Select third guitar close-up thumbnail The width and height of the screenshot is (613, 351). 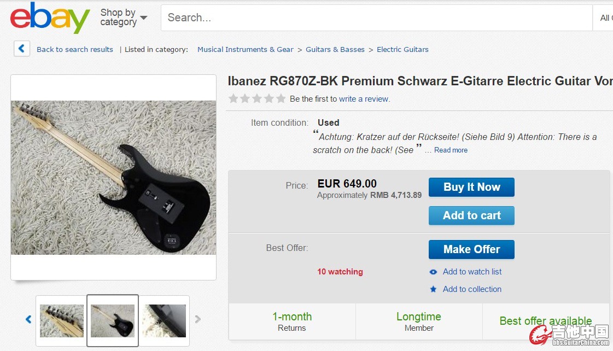click(x=164, y=321)
